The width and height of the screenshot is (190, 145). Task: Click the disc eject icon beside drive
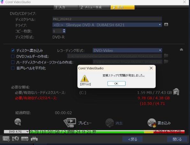[166, 25]
